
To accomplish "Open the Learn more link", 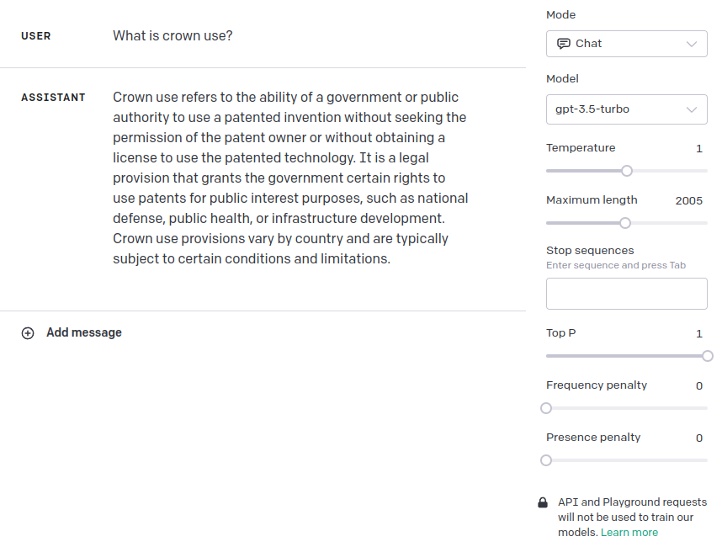I will tap(629, 533).
